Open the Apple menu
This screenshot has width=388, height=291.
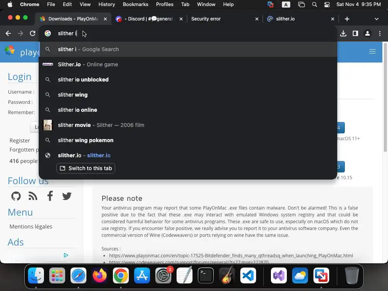coord(10,5)
